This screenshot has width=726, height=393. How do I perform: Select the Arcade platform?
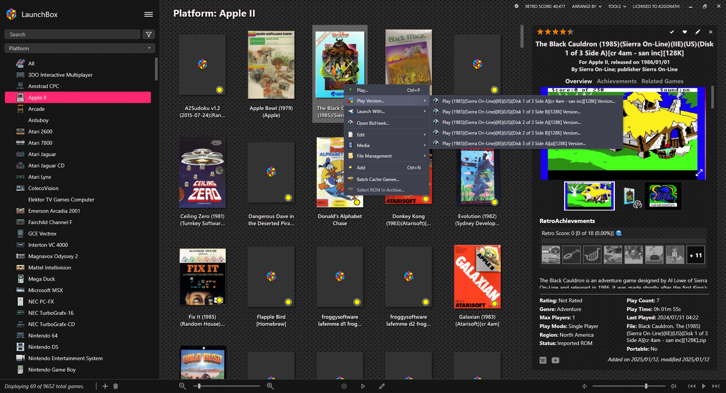pyautogui.click(x=78, y=109)
